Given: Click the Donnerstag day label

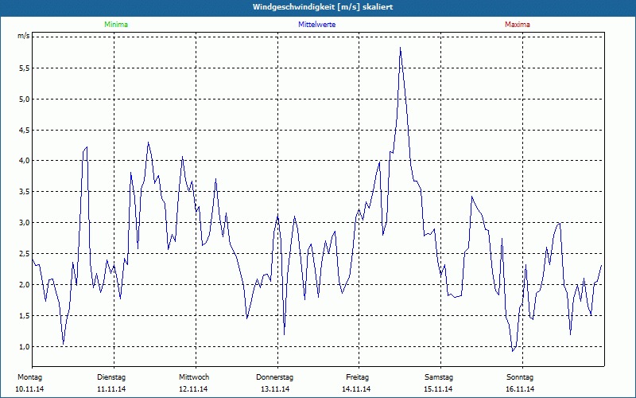Looking at the screenshot, I should coord(274,377).
